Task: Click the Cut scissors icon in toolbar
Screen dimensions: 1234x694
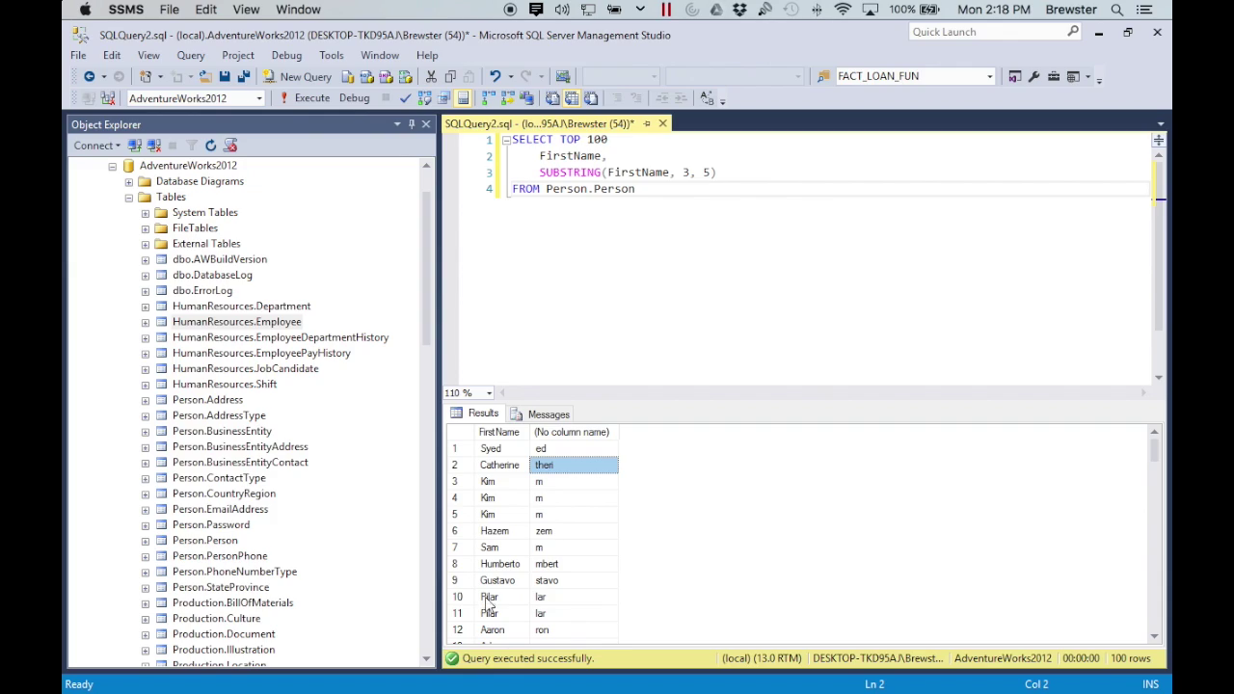Action: tap(431, 77)
